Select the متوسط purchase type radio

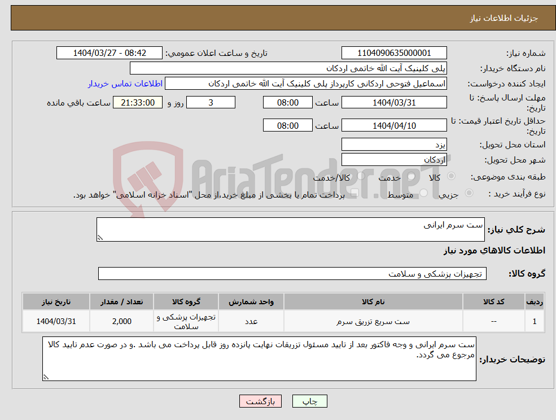pyautogui.click(x=424, y=193)
